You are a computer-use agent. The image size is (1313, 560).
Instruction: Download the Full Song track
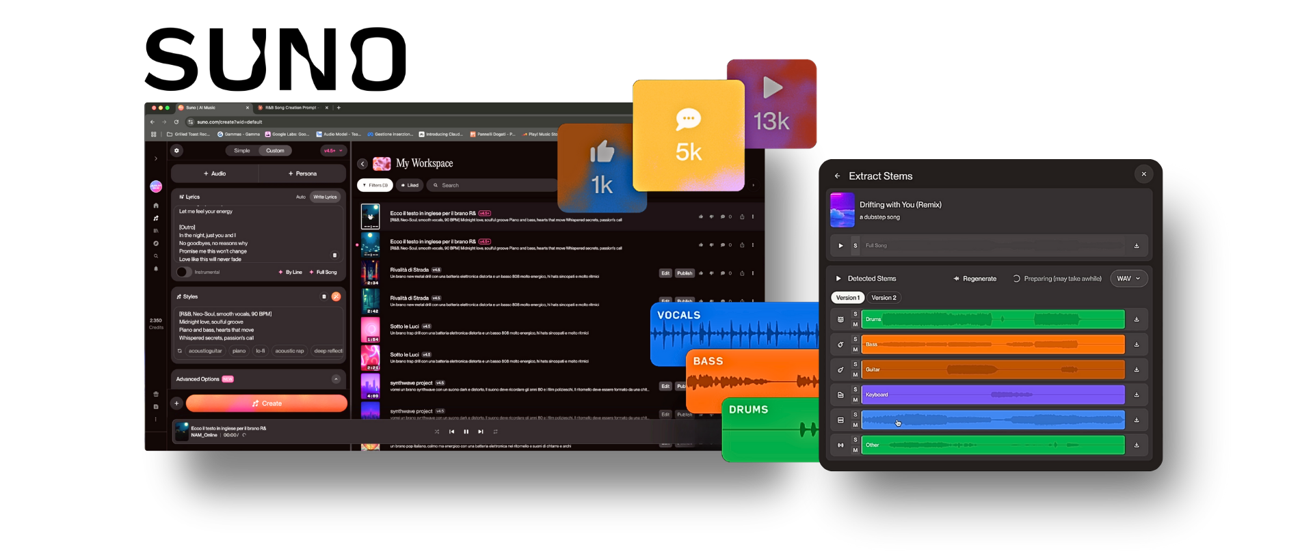[1137, 246]
